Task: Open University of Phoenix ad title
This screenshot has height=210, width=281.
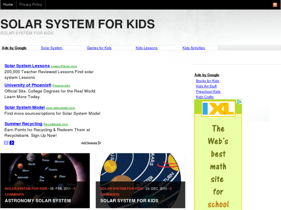Action: [x=28, y=85]
